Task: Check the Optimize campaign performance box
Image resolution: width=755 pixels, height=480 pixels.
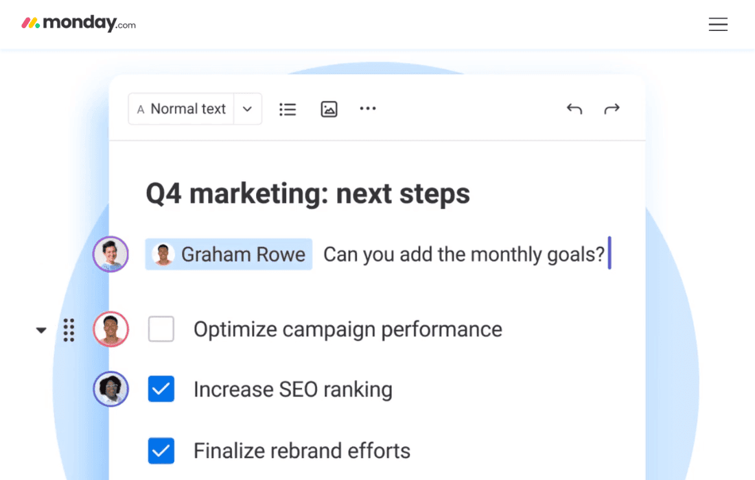Action: coord(161,329)
